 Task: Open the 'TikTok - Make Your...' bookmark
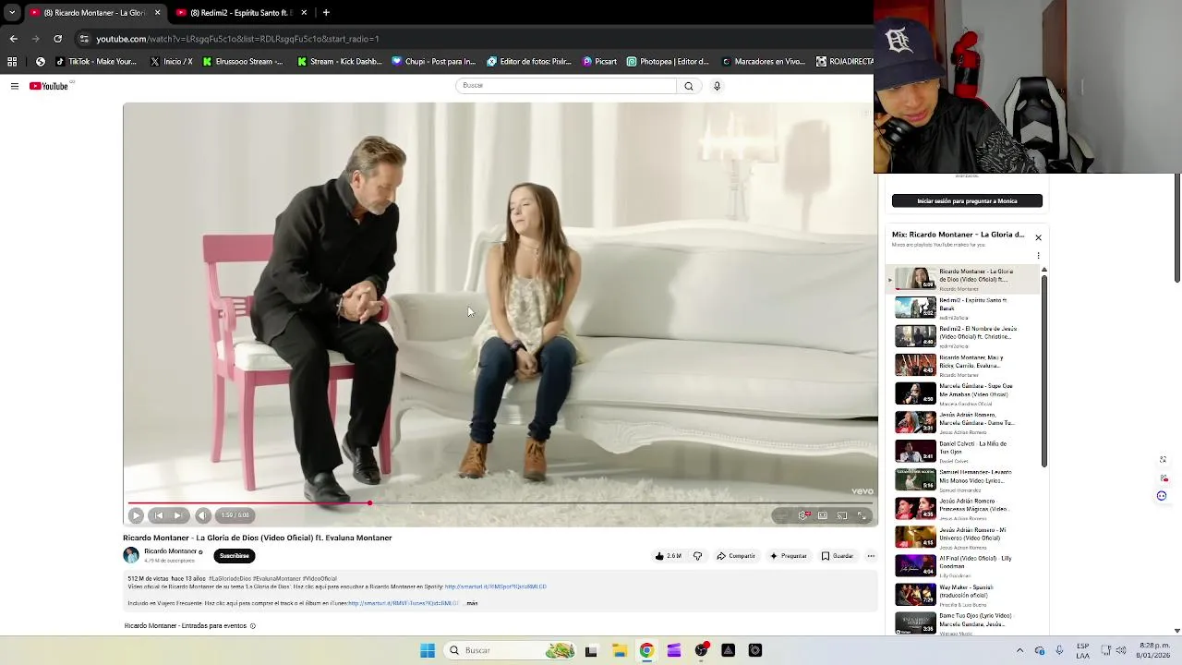click(96, 62)
